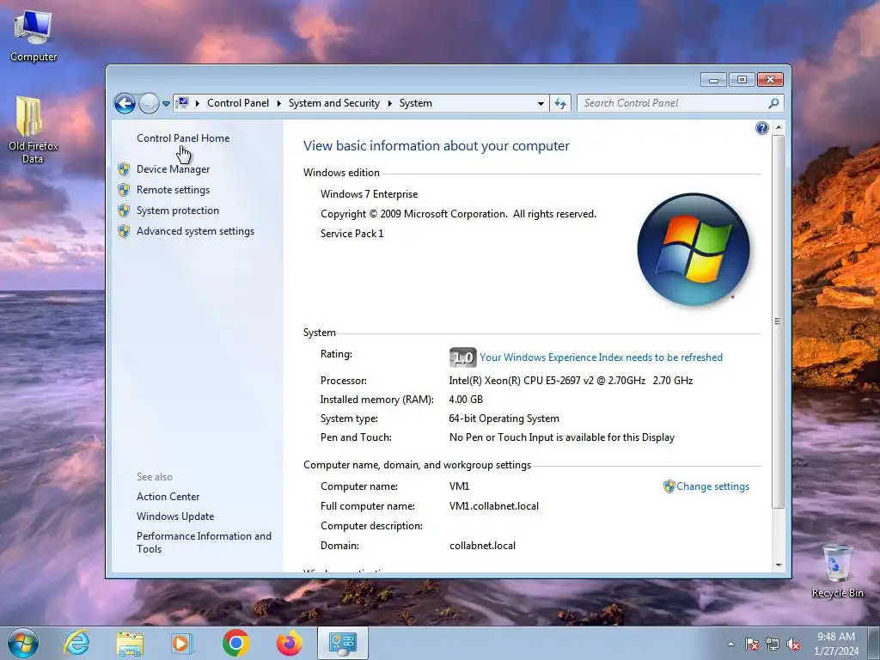The width and height of the screenshot is (880, 660).
Task: Click the scrollbar down arrow
Action: pyautogui.click(x=779, y=565)
